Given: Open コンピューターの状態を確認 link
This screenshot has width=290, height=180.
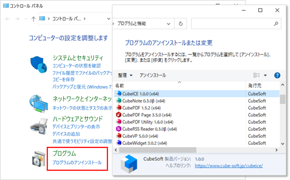Looking at the screenshot, I should 77,66.
